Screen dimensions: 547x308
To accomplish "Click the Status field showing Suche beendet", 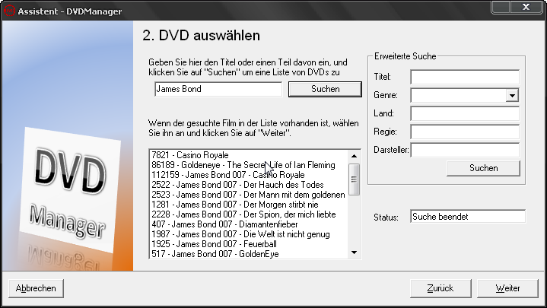I will tap(468, 217).
